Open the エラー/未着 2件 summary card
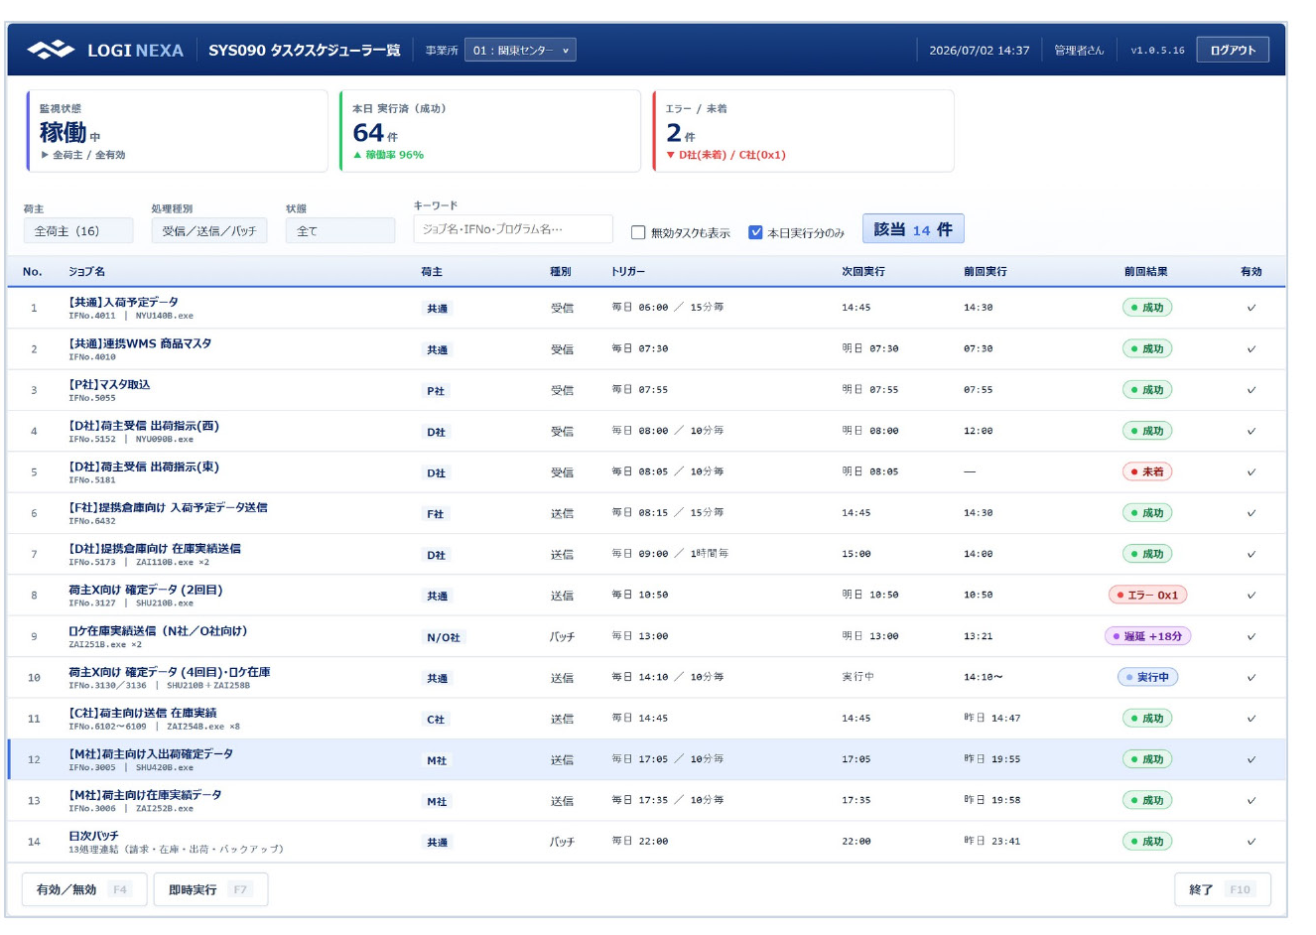The width and height of the screenshot is (1316, 935). [x=803, y=131]
